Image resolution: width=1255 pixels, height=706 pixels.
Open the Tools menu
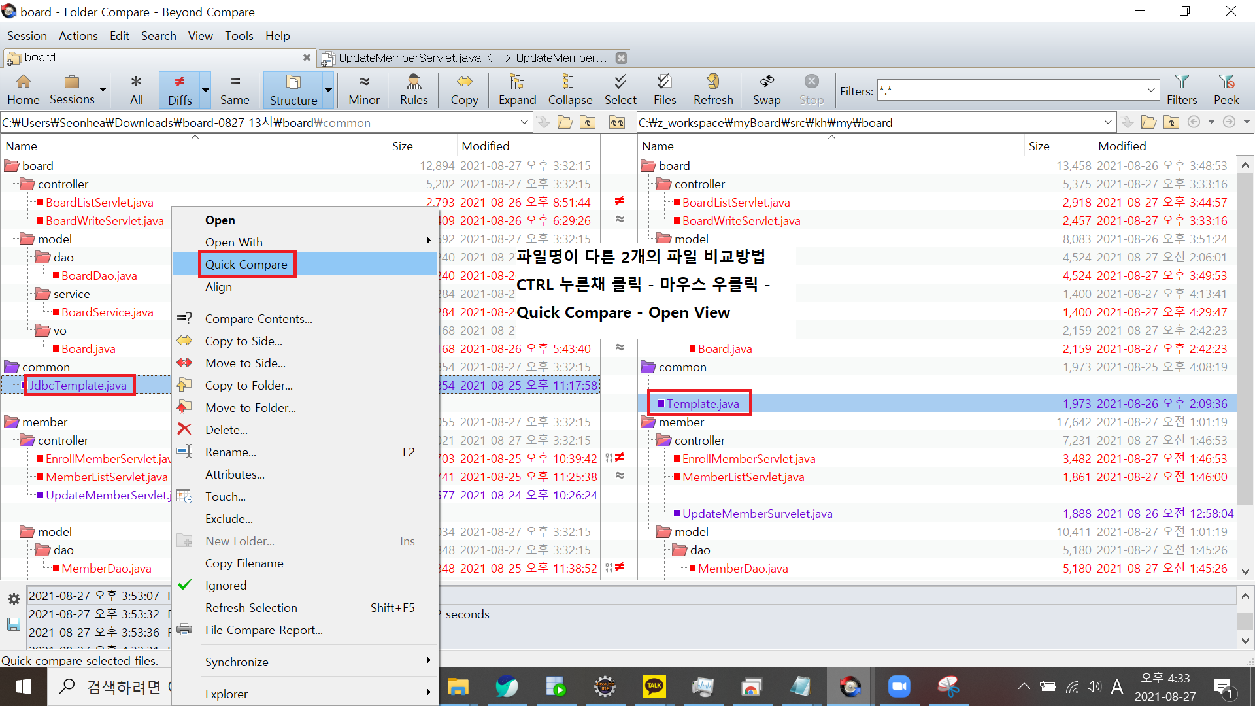coord(239,36)
